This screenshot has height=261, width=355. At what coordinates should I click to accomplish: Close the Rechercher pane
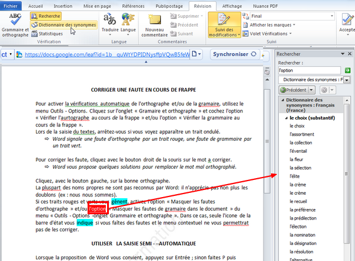(x=350, y=54)
